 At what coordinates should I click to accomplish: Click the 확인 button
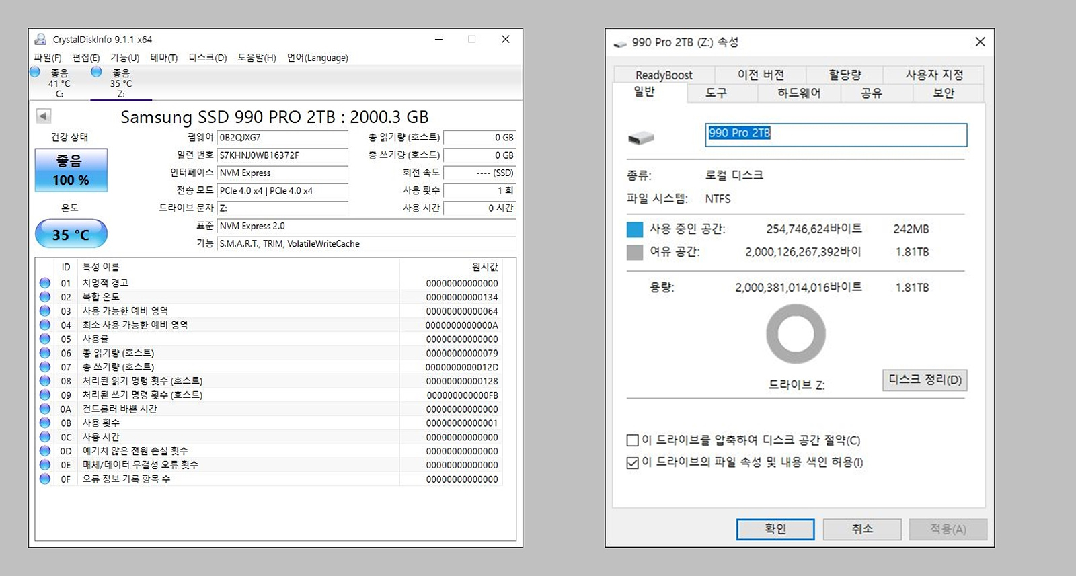pos(775,529)
